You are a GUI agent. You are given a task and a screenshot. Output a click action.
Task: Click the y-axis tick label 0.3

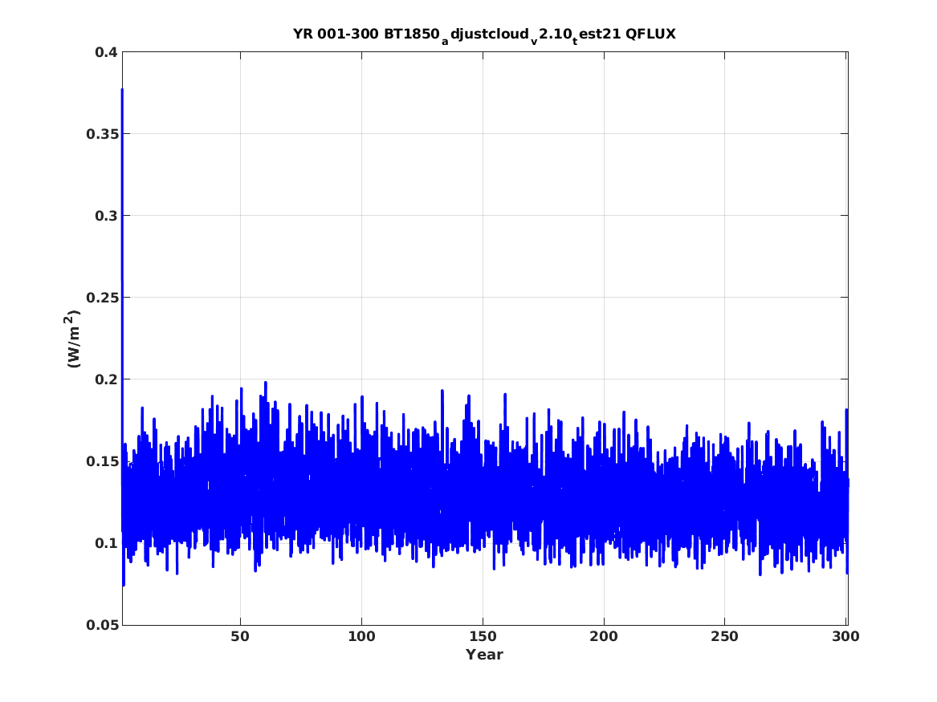coord(106,216)
